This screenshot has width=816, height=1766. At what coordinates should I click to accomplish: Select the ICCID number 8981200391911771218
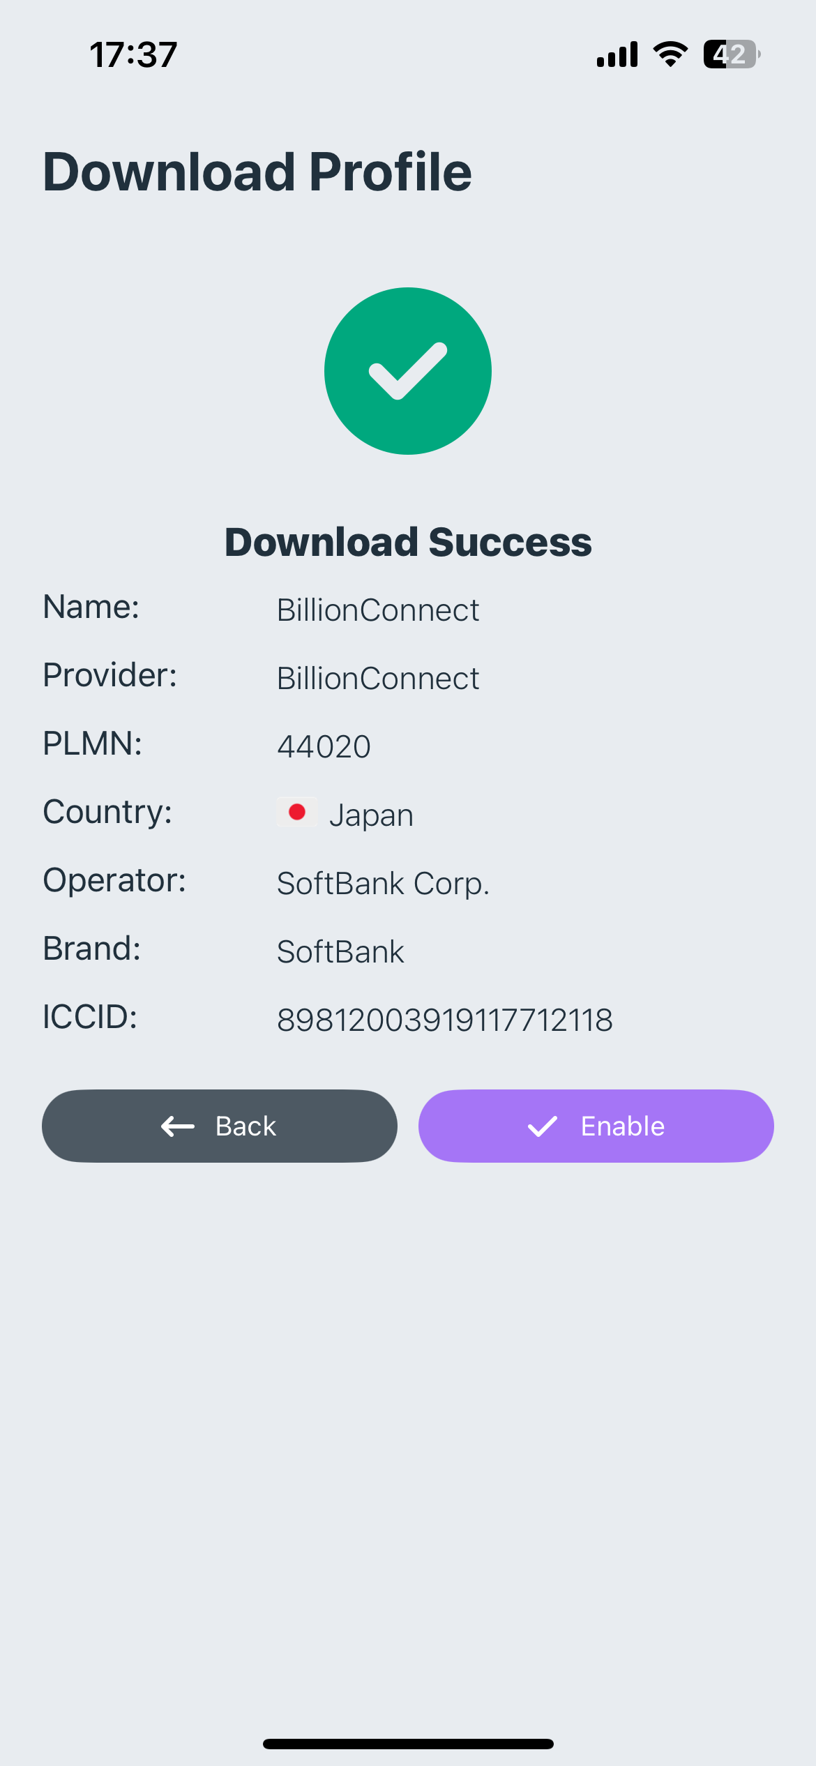[x=445, y=1020]
